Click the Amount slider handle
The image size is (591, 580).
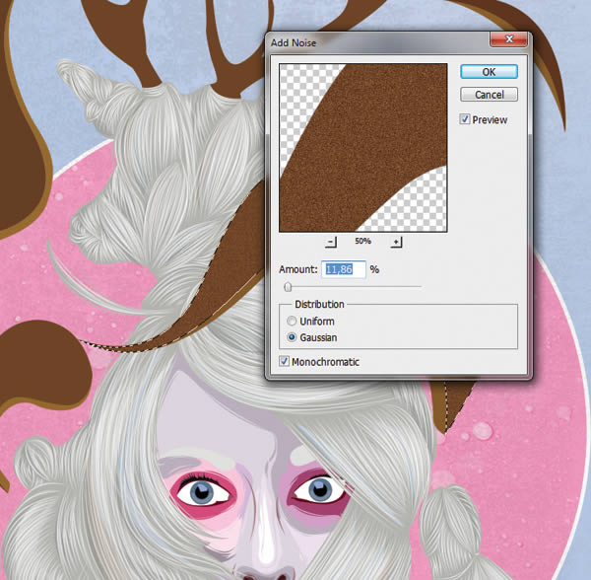point(288,287)
